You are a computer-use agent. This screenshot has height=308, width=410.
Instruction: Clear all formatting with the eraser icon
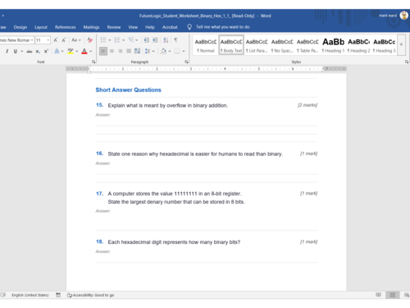click(89, 40)
